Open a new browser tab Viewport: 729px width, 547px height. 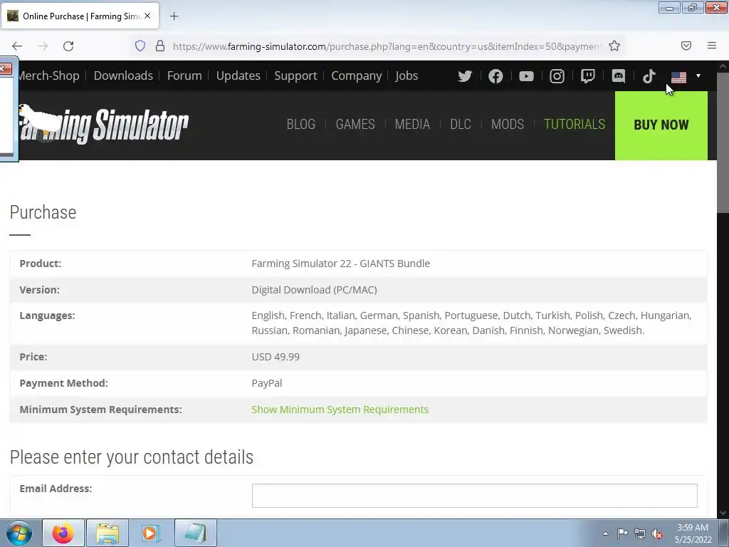(x=174, y=16)
